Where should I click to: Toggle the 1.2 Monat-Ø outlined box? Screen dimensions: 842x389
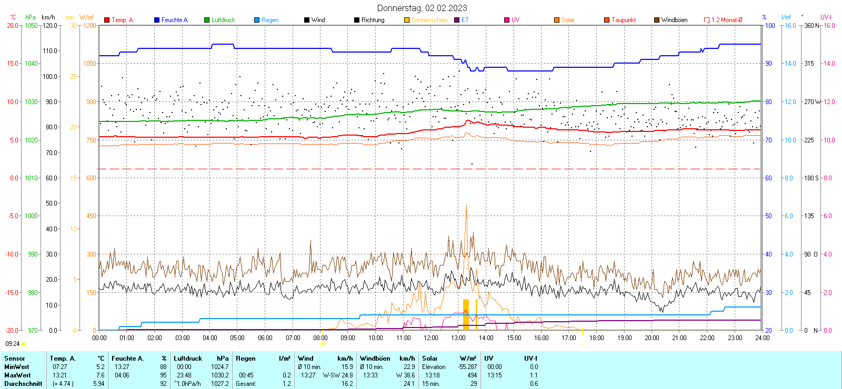click(707, 20)
